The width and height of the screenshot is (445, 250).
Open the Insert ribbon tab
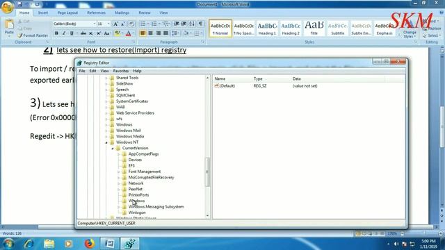click(43, 12)
